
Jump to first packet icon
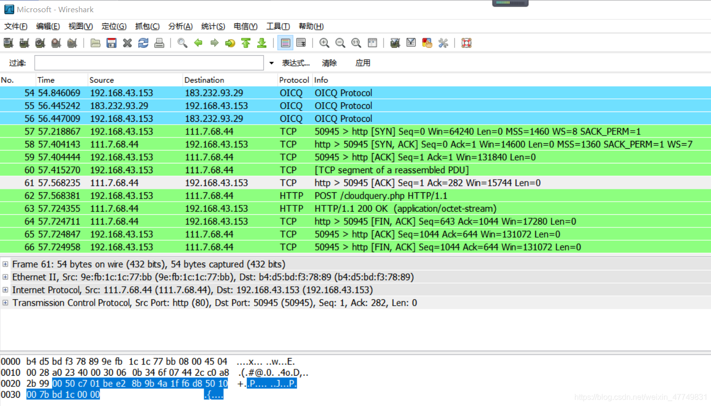(246, 43)
